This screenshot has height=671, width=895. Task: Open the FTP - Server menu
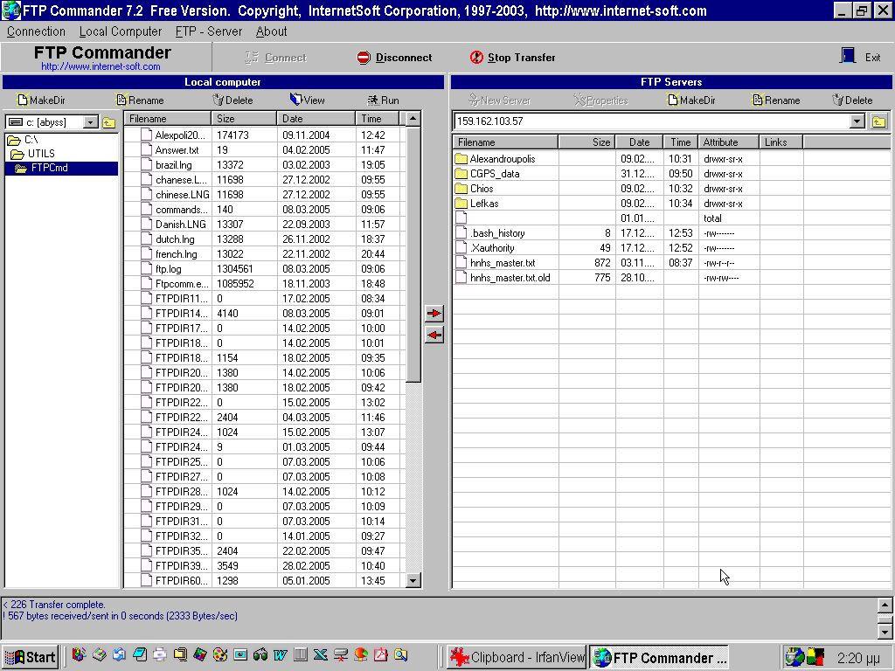tap(209, 31)
